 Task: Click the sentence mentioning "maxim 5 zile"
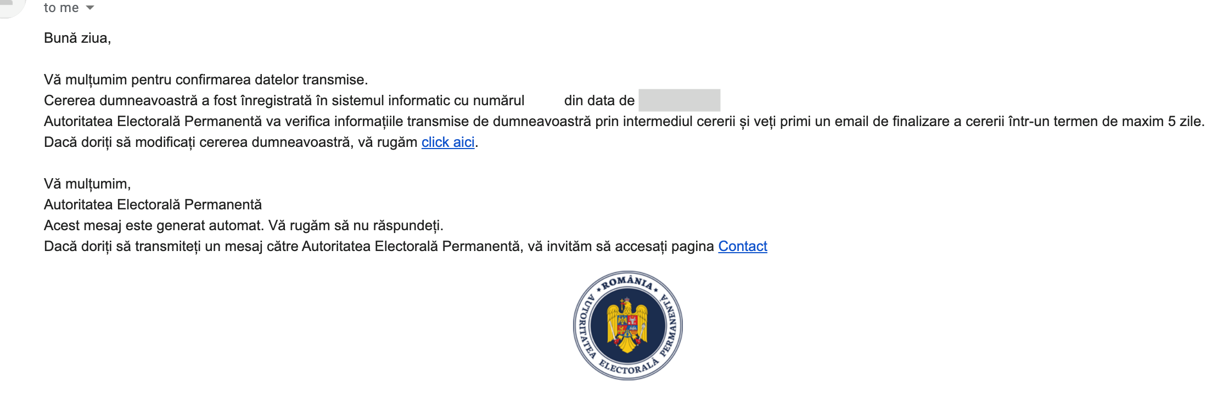click(x=624, y=122)
